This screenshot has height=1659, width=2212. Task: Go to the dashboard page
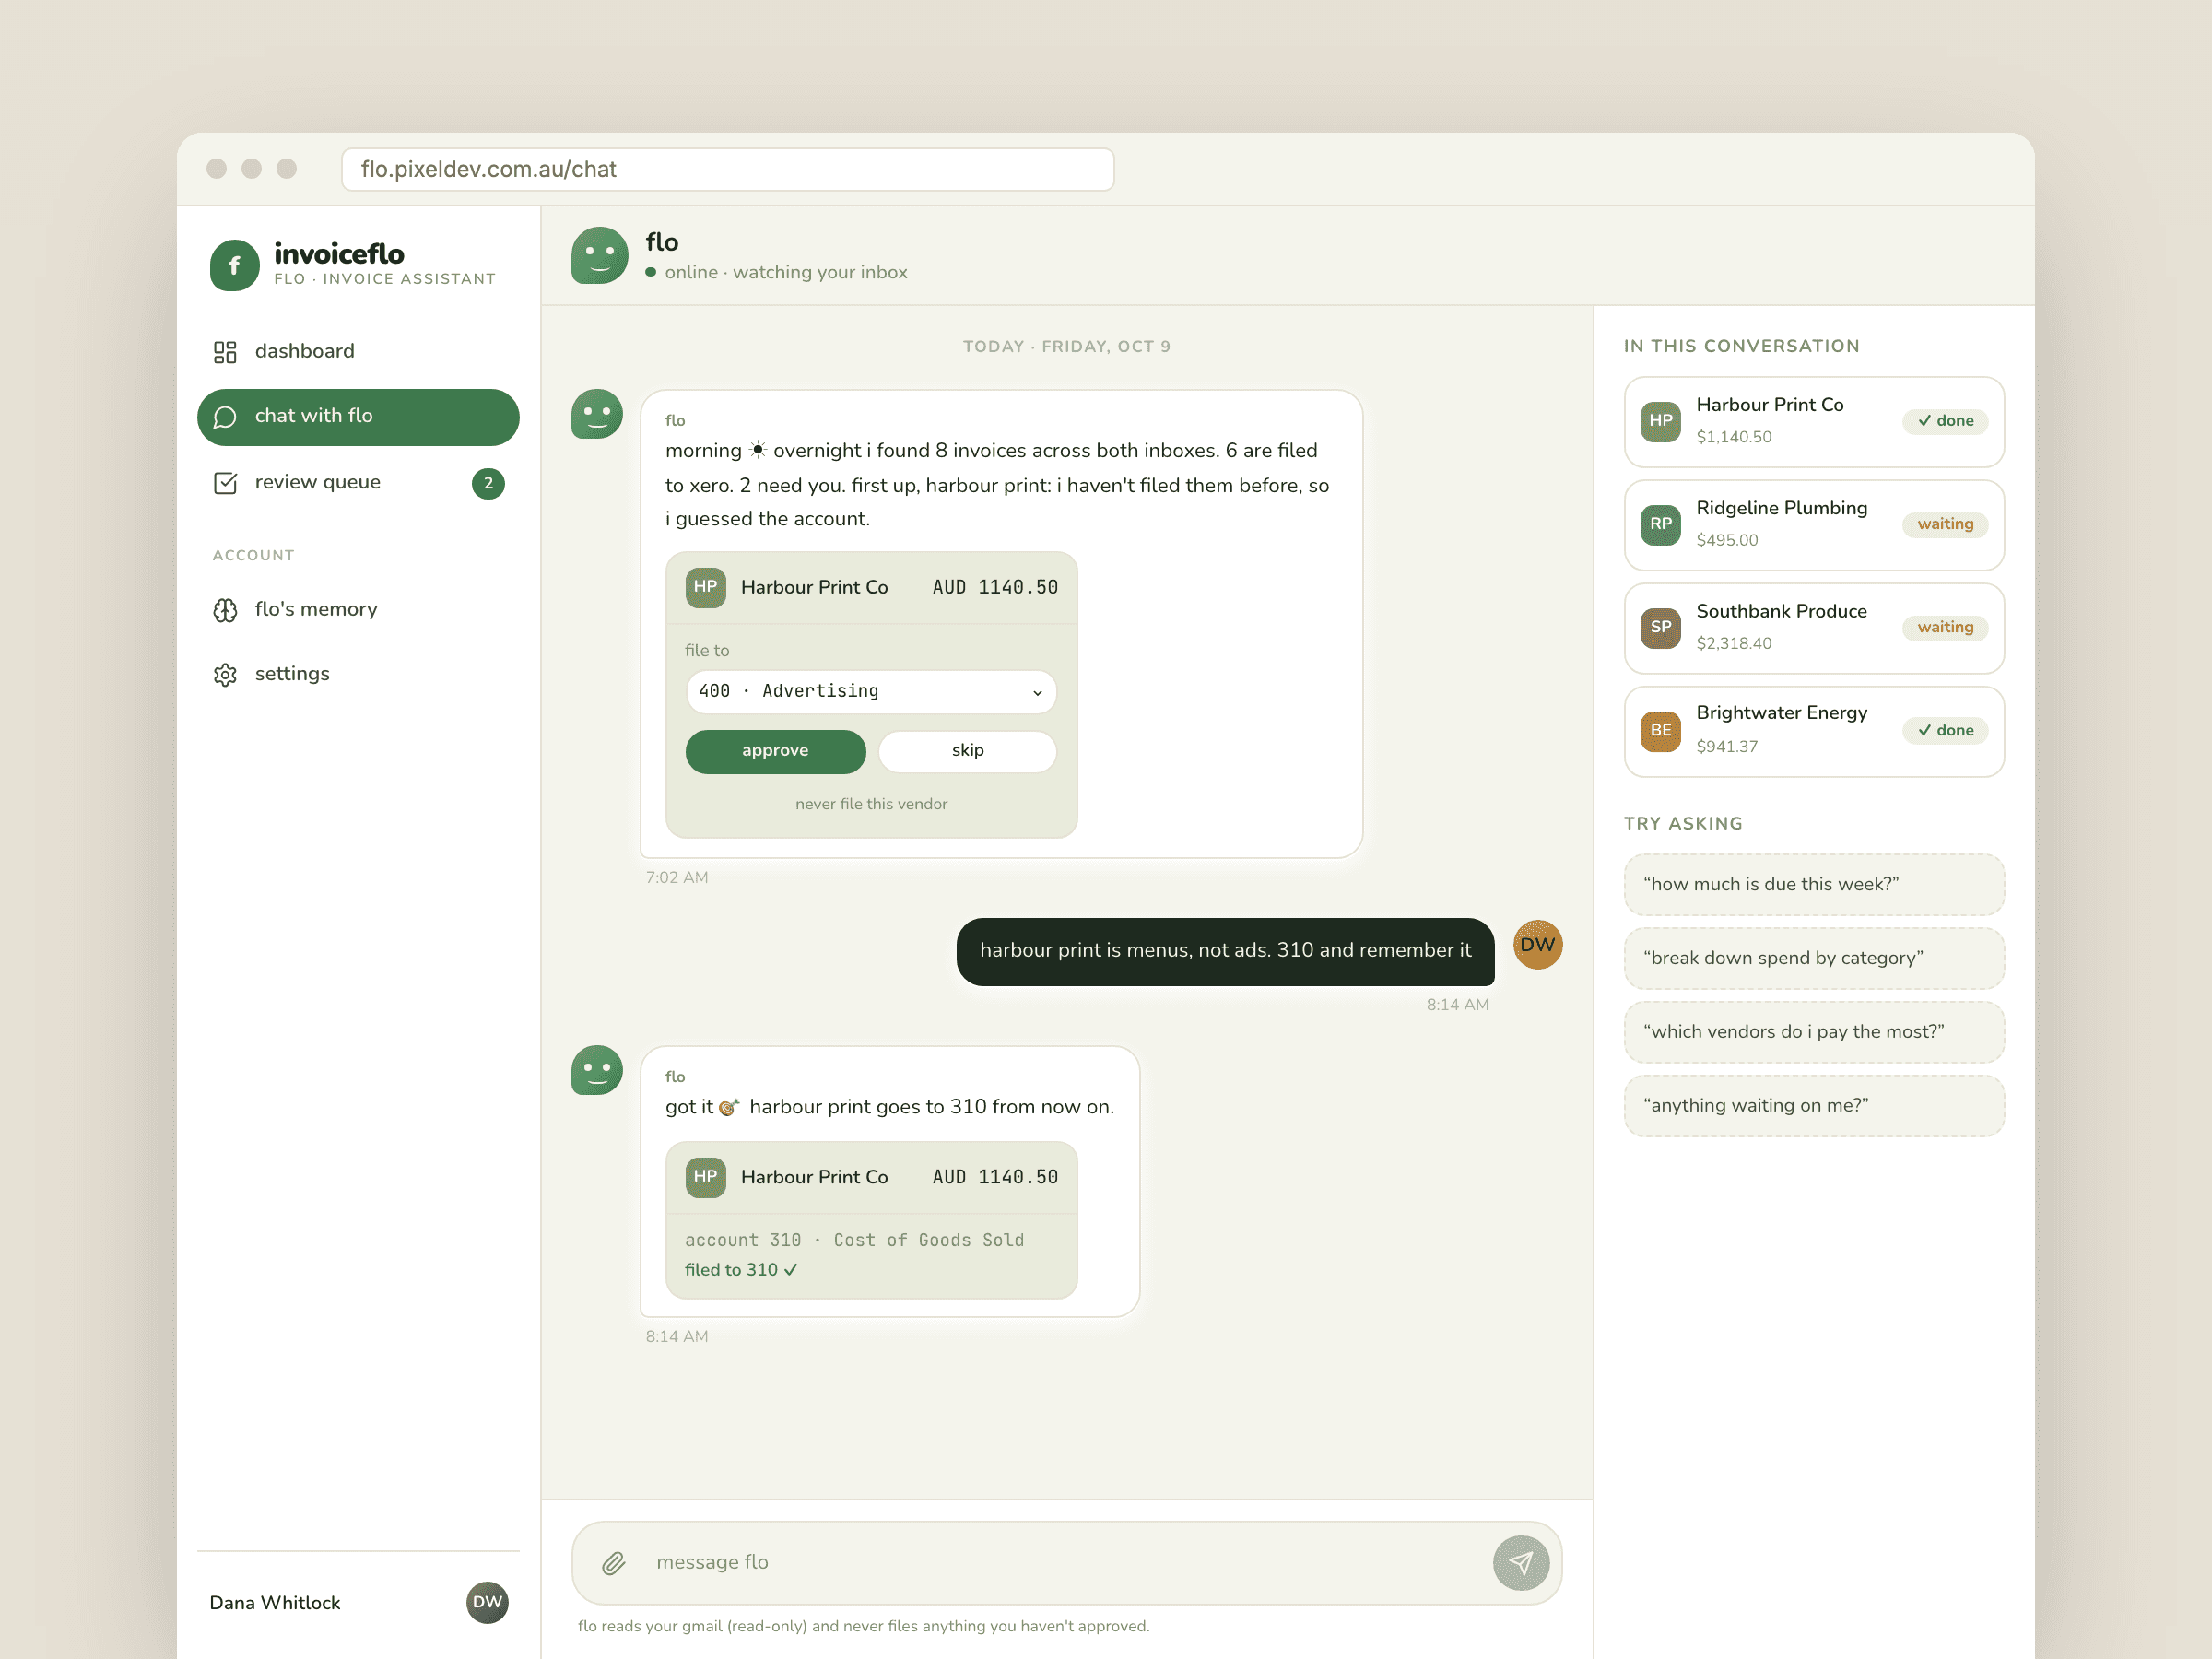358,352
